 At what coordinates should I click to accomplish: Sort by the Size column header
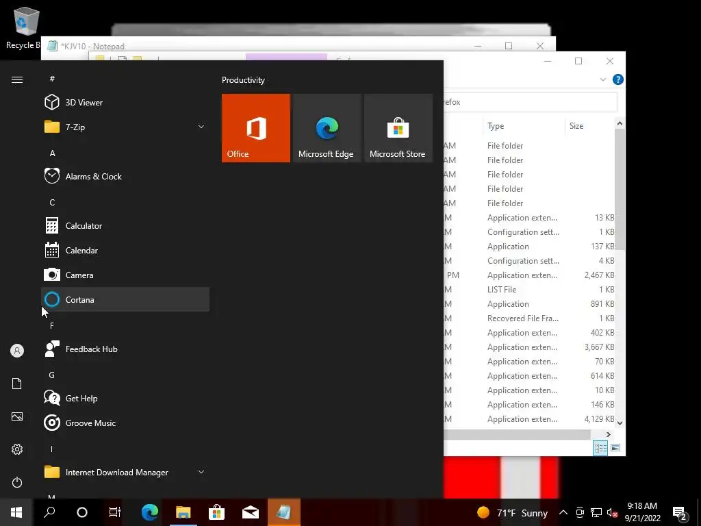coord(589,126)
